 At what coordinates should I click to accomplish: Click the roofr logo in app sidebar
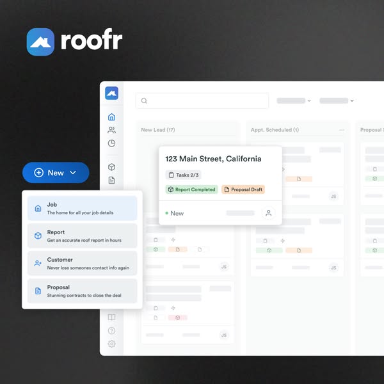click(x=111, y=93)
